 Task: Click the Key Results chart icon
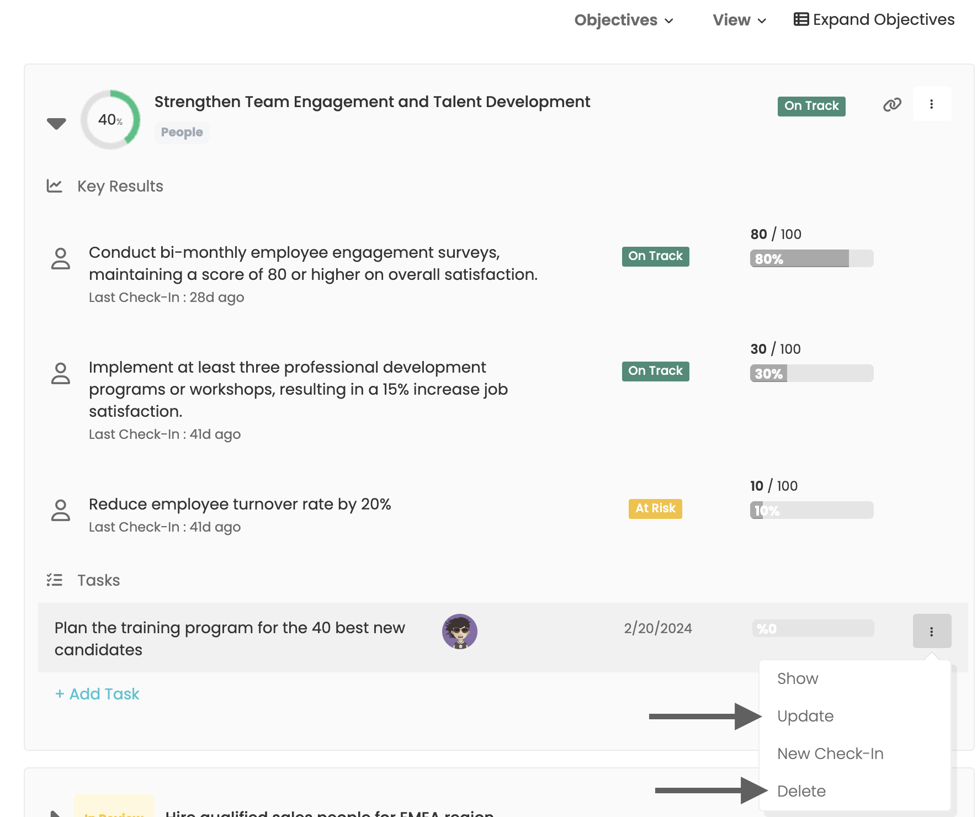[54, 186]
